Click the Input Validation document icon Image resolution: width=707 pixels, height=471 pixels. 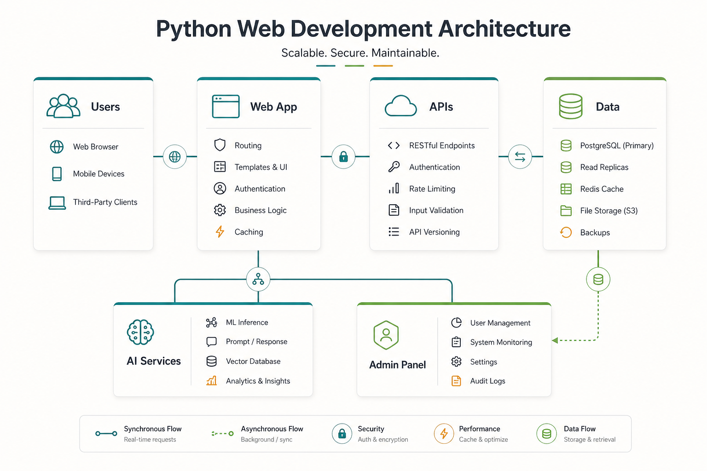(394, 210)
